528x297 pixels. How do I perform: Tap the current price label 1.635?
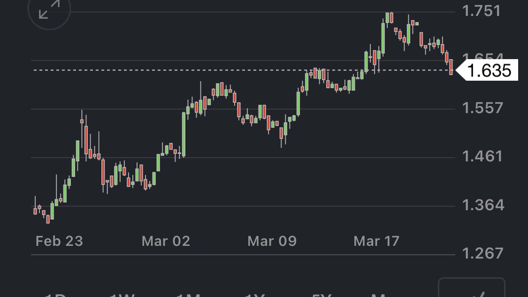coord(489,70)
